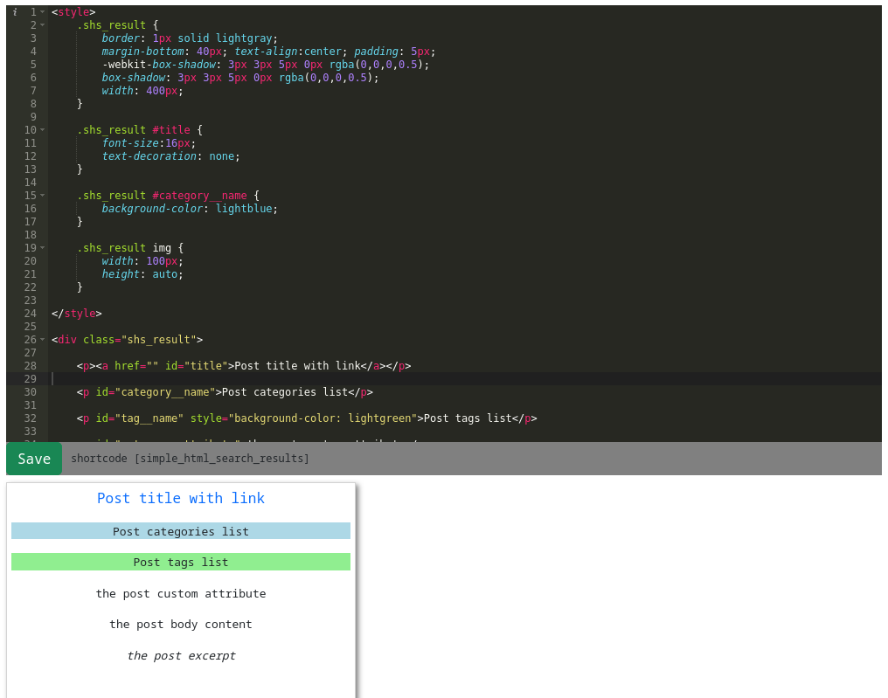Collapse the shs_result div on line 26

click(x=42, y=339)
